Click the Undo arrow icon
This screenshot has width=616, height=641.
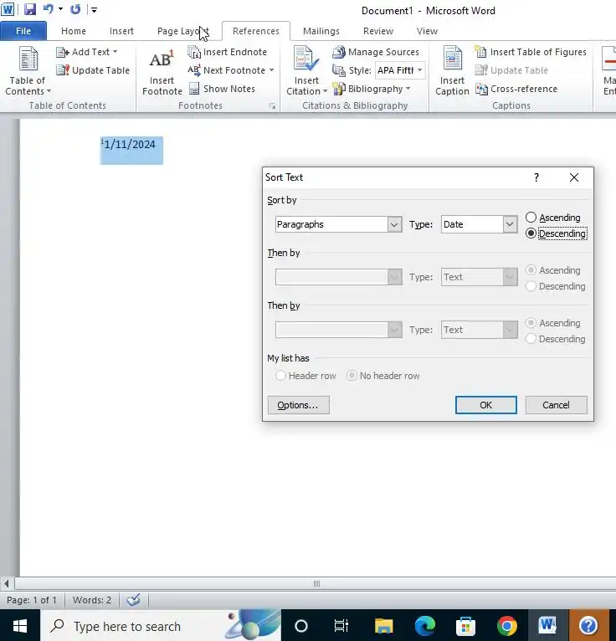[x=49, y=9]
